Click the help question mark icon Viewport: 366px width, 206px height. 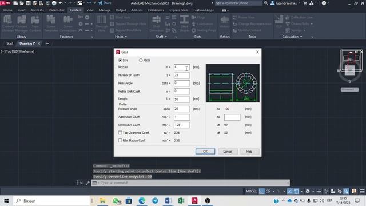pyautogui.click(x=324, y=3)
